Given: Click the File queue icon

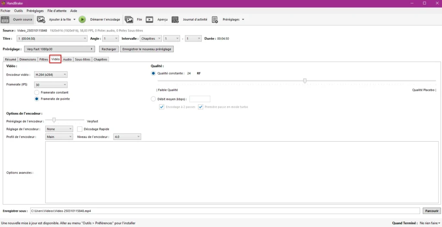Looking at the screenshot, I should tap(129, 19).
